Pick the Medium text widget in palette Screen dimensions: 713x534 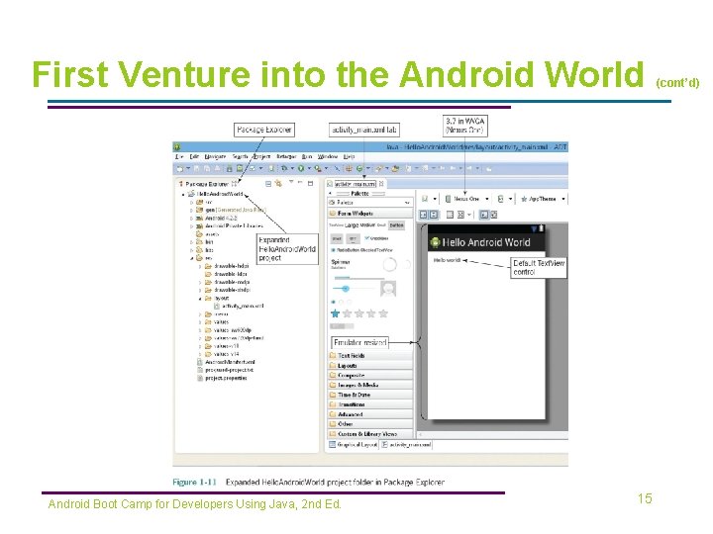pyautogui.click(x=367, y=225)
